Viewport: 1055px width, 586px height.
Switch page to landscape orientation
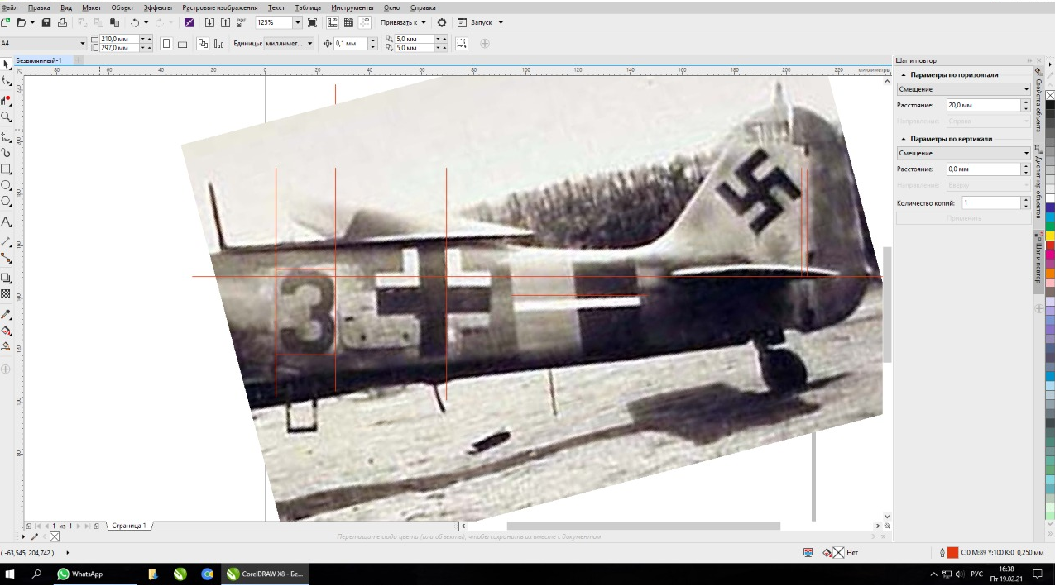[182, 44]
